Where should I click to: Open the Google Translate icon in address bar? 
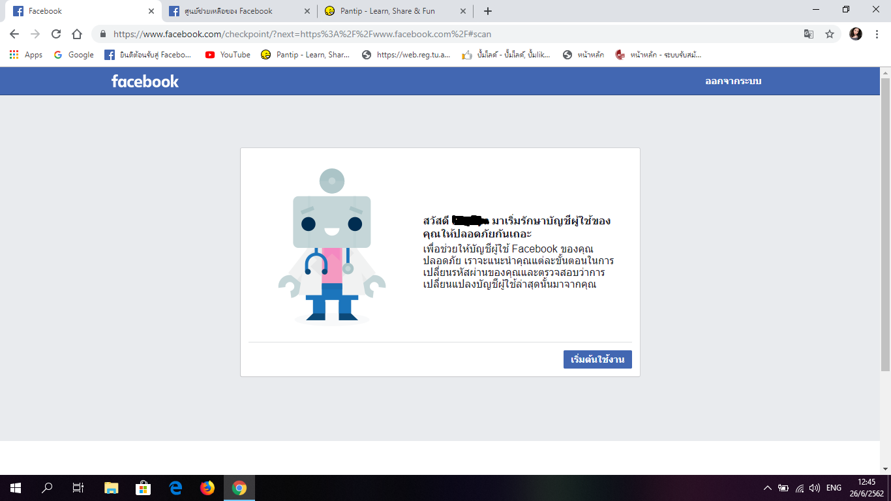click(809, 34)
